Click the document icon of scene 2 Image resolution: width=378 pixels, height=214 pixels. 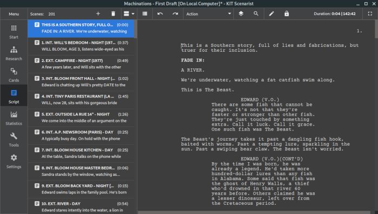(x=37, y=60)
